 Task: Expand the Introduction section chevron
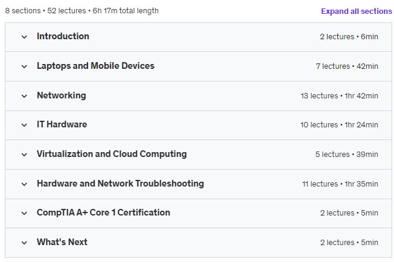(24, 37)
